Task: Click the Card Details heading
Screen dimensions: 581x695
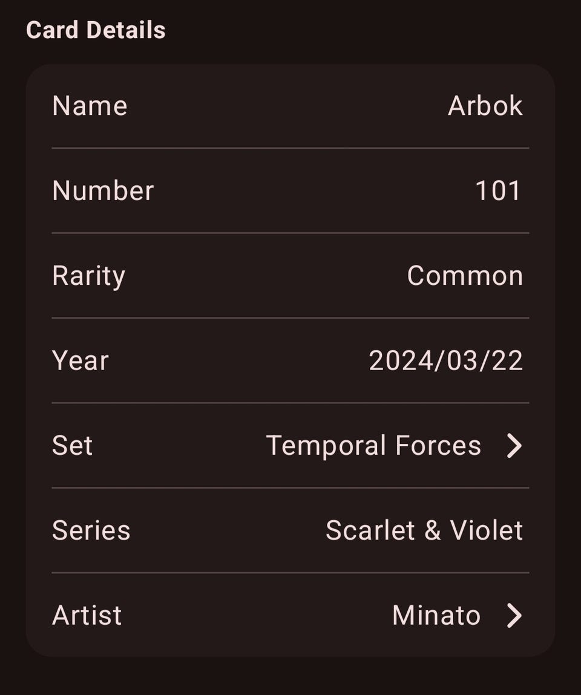Action: (96, 30)
